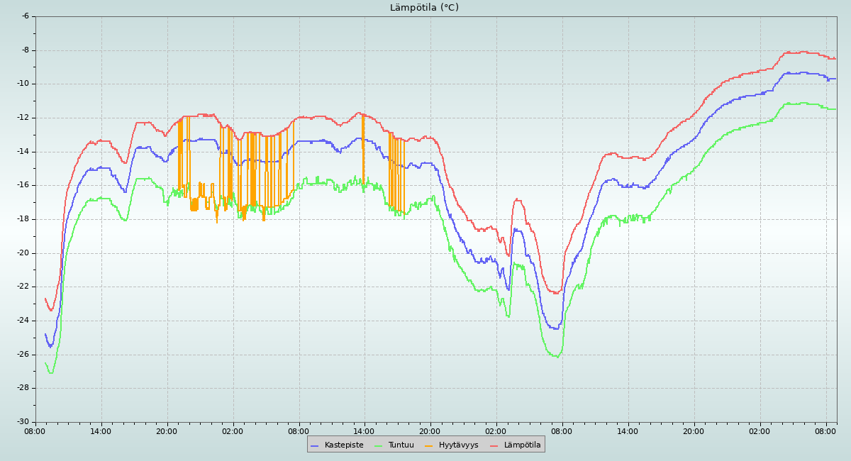Select the -22 value on y-axis

[23, 286]
